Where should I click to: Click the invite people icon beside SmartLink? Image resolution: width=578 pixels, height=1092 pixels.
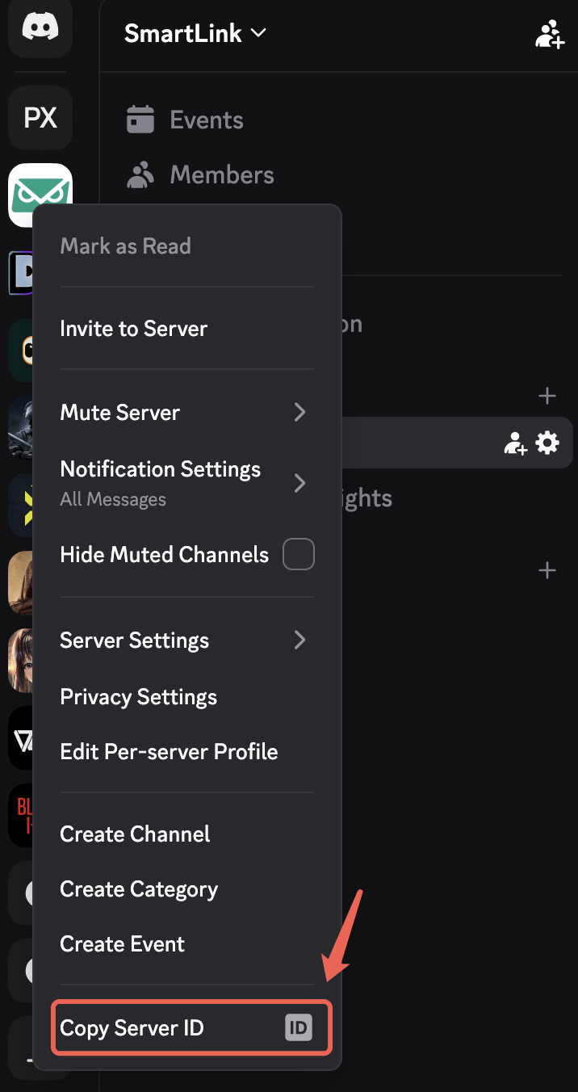click(549, 34)
